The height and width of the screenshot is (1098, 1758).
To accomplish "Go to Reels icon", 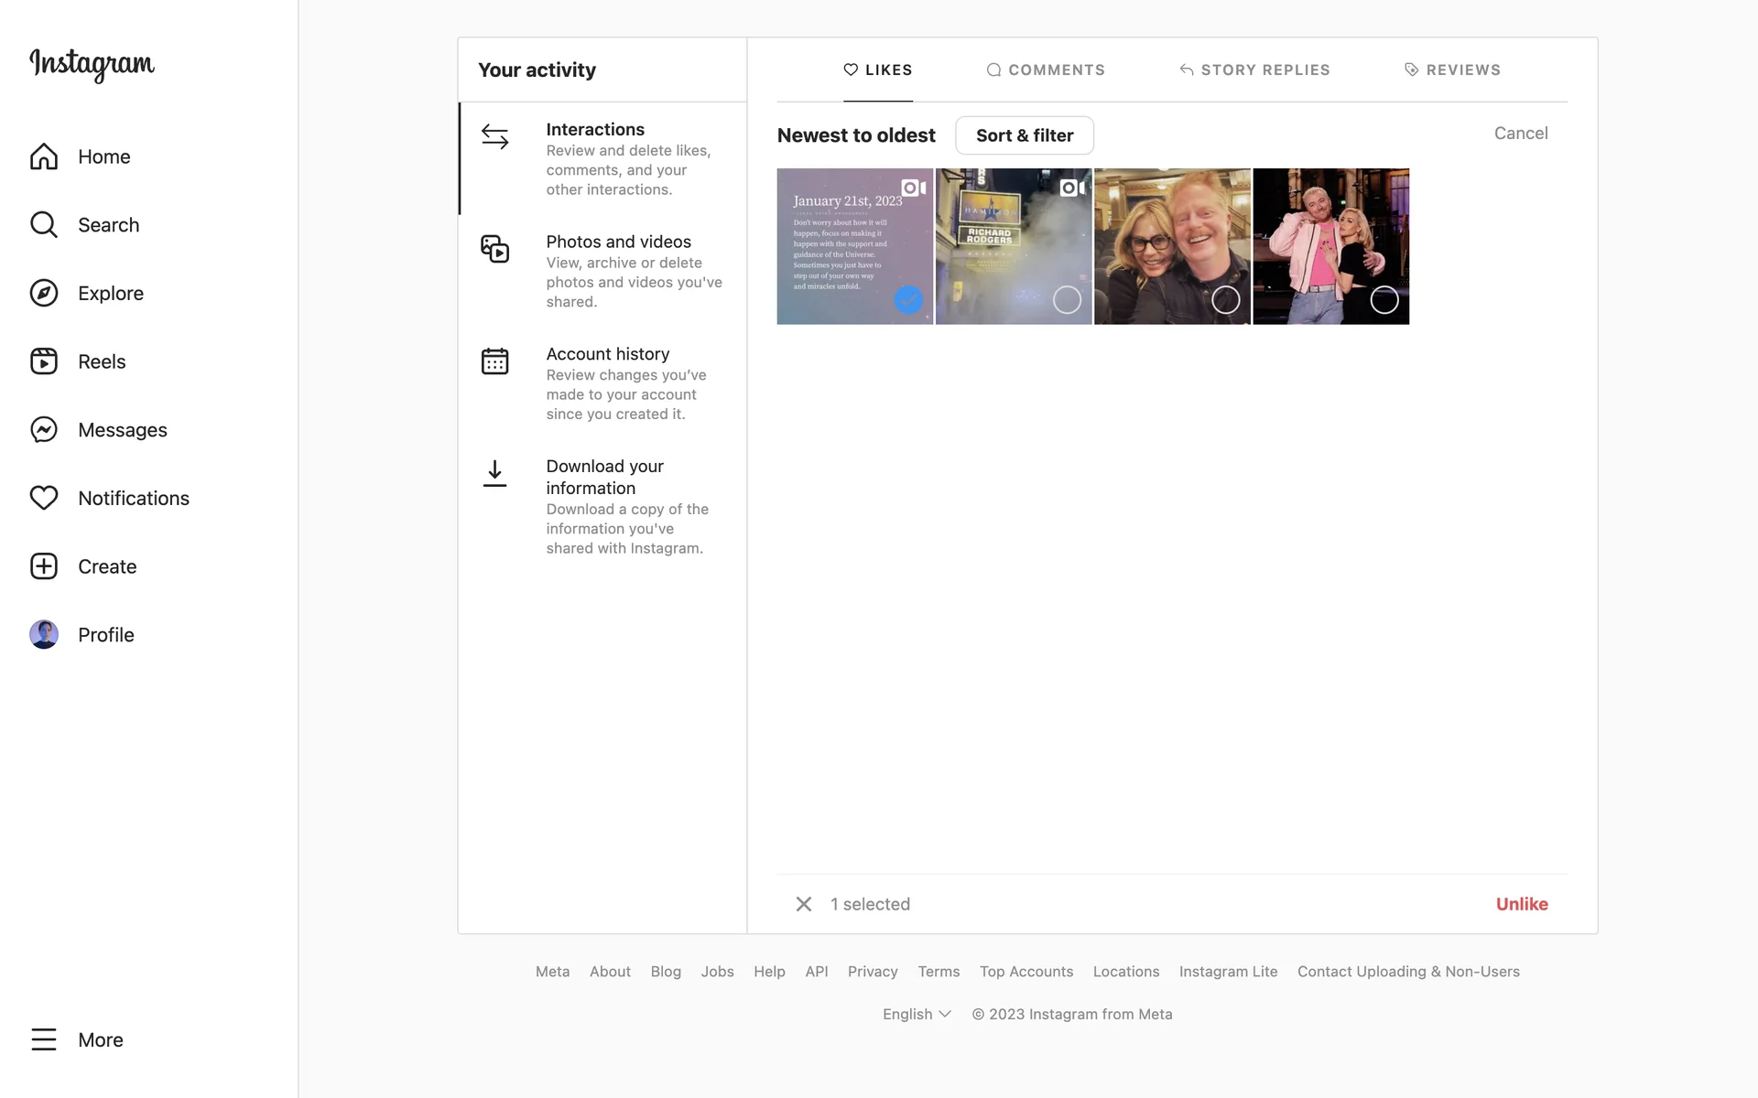I will click(x=44, y=361).
